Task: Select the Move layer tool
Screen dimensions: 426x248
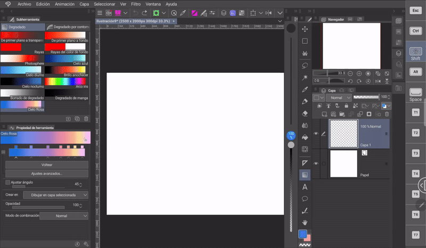Action: [x=305, y=29]
